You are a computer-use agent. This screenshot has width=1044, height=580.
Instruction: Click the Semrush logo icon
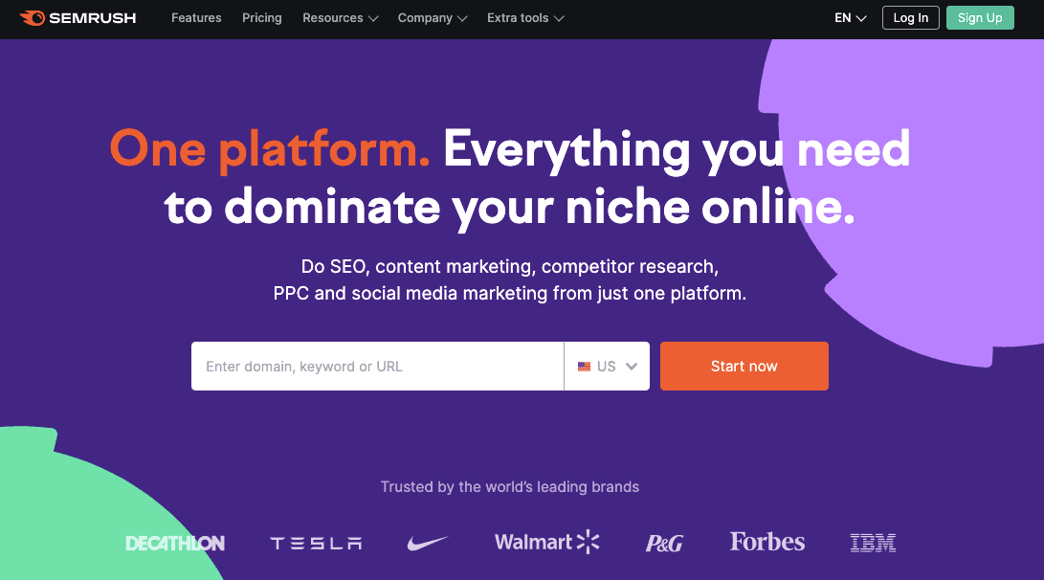[x=34, y=17]
